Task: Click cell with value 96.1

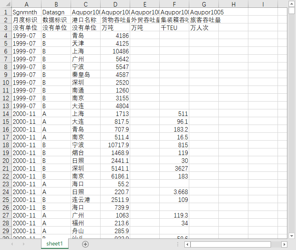Action: pyautogui.click(x=174, y=122)
